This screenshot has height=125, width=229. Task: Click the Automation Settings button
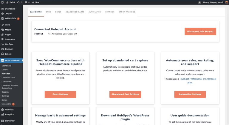[190, 94]
